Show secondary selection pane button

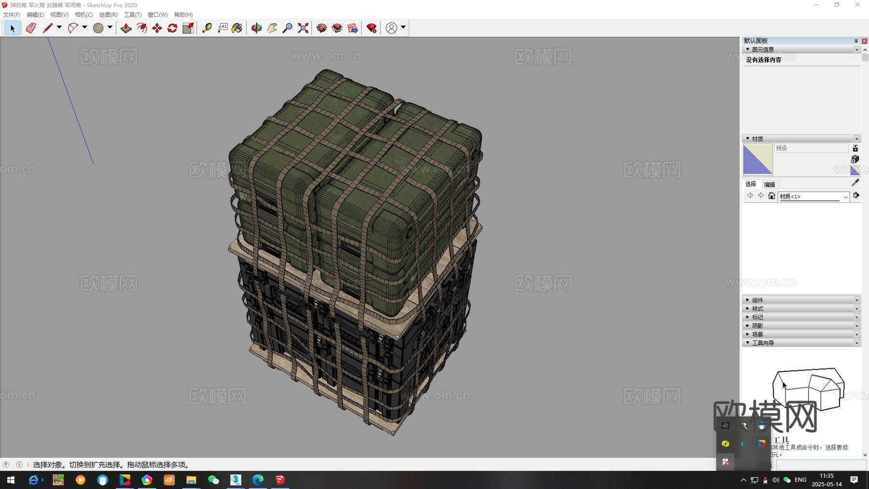click(855, 149)
